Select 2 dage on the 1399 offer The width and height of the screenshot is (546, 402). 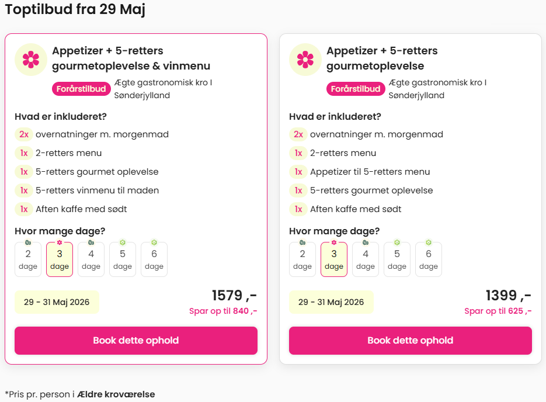(x=302, y=259)
